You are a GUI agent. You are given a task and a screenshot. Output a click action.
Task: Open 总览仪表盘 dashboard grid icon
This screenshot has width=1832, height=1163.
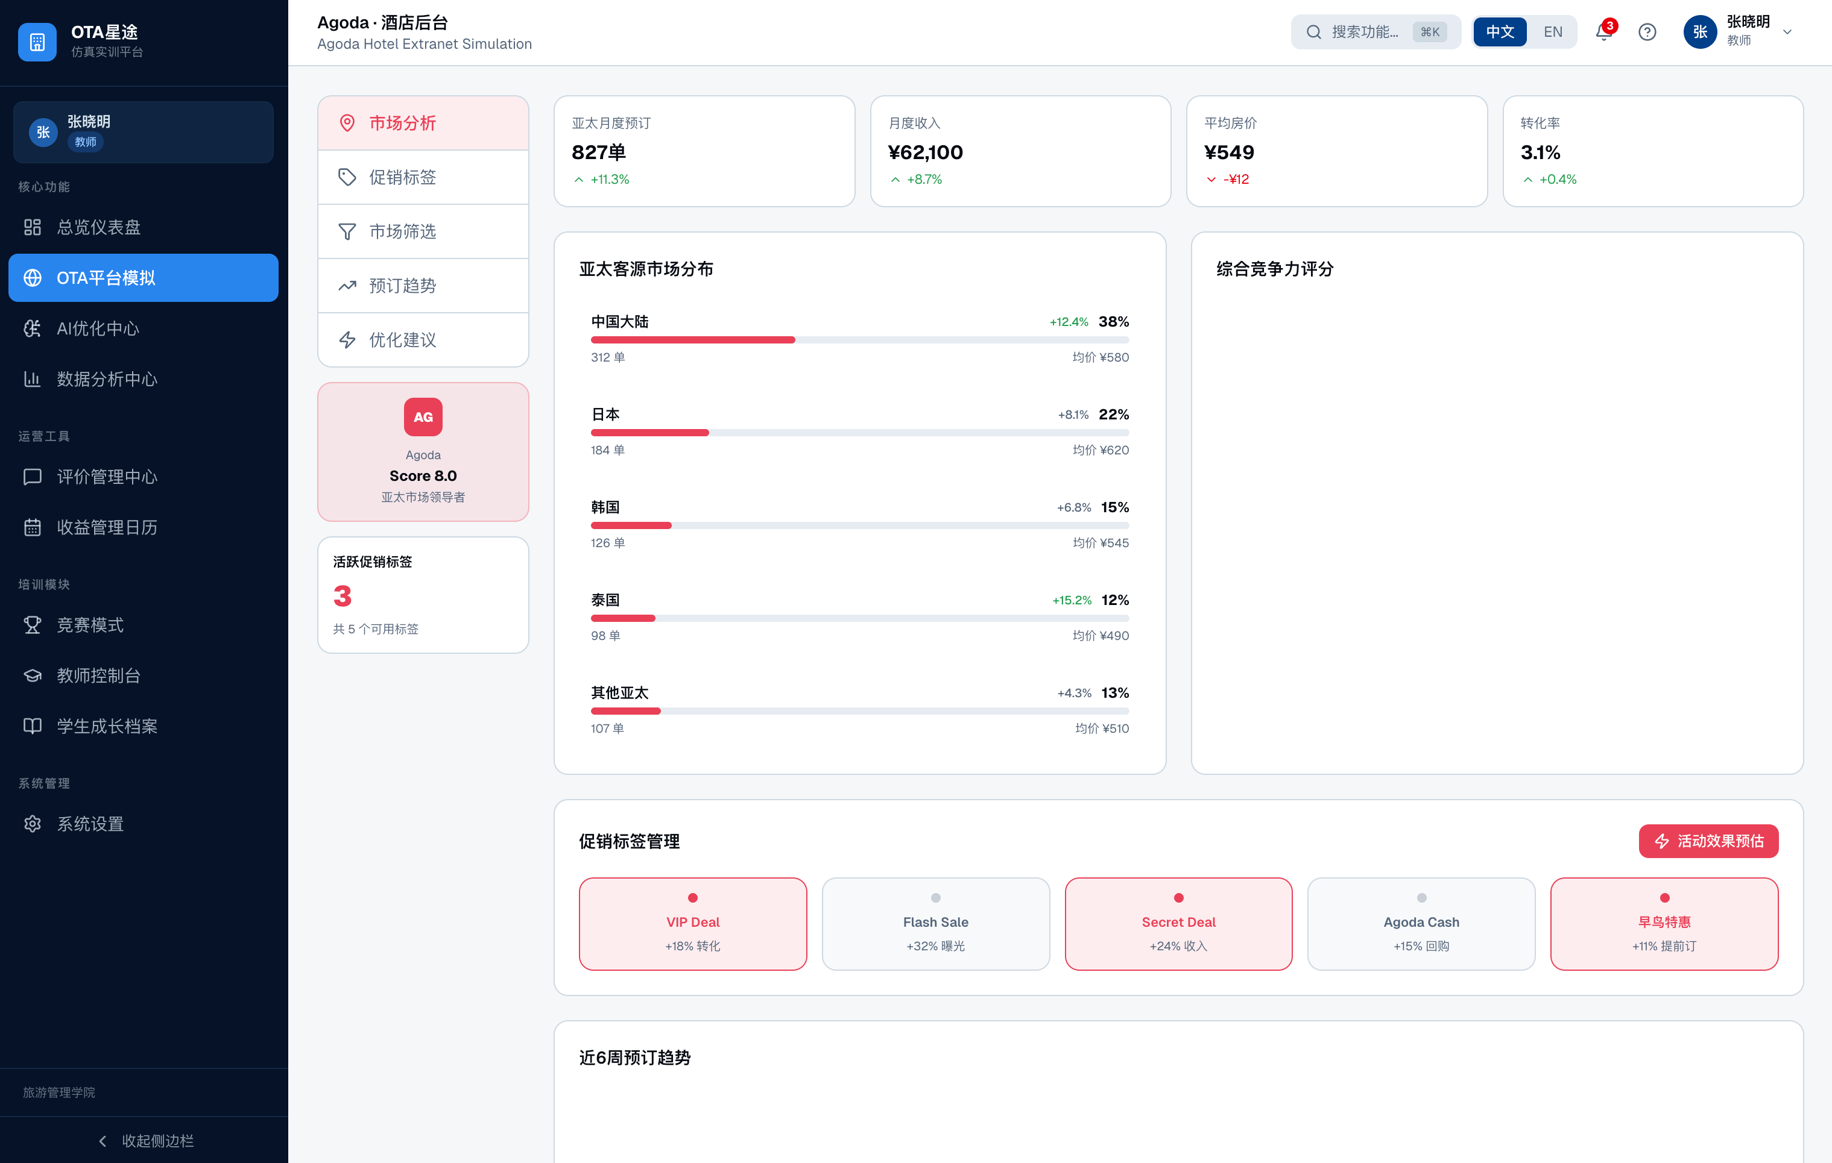32,227
